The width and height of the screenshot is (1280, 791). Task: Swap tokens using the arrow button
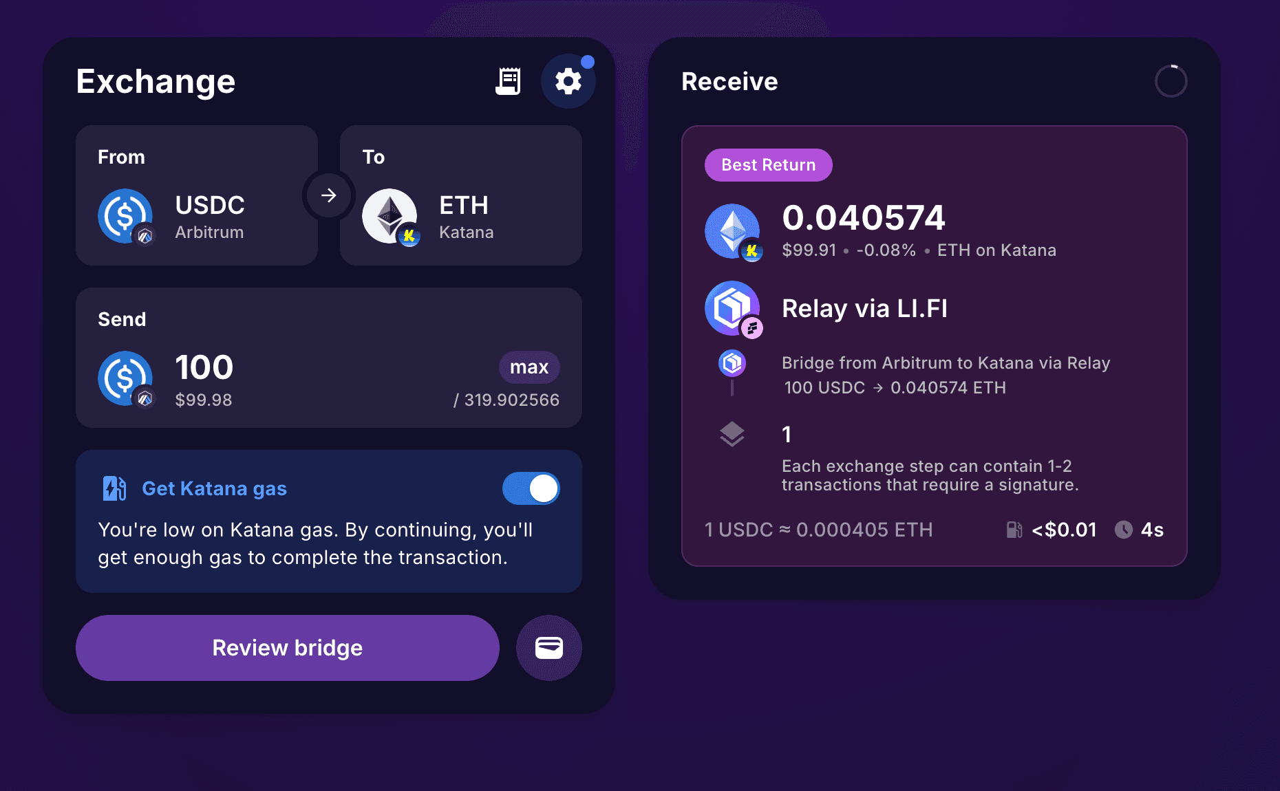pyautogui.click(x=329, y=195)
